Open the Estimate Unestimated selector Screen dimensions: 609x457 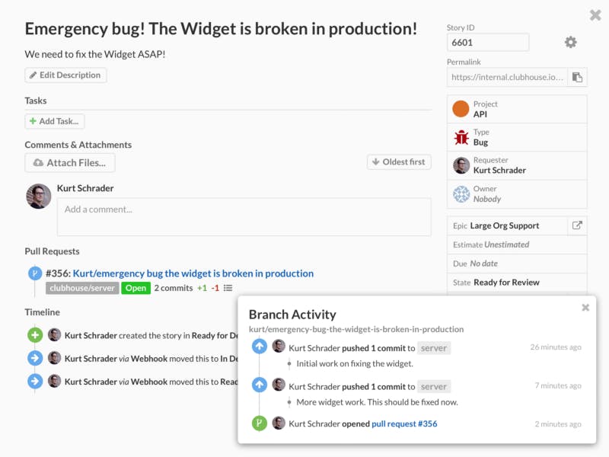tap(517, 244)
